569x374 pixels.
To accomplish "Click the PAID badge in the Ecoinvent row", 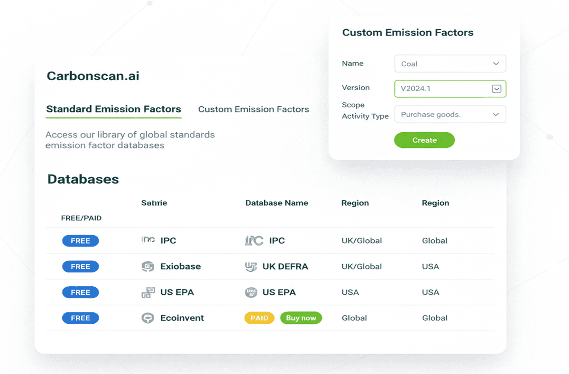I will [259, 318].
